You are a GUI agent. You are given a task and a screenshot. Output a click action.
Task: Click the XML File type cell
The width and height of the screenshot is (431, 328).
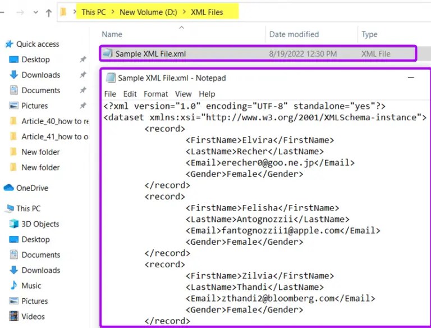pos(376,54)
